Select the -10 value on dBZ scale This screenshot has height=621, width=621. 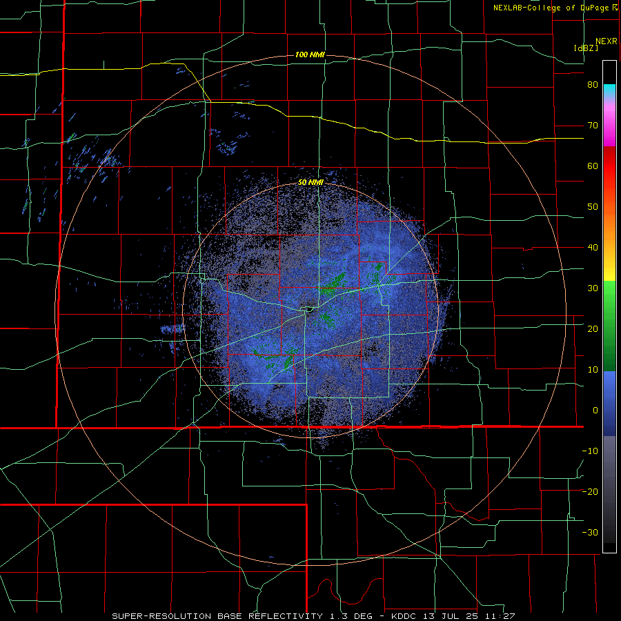click(x=590, y=451)
